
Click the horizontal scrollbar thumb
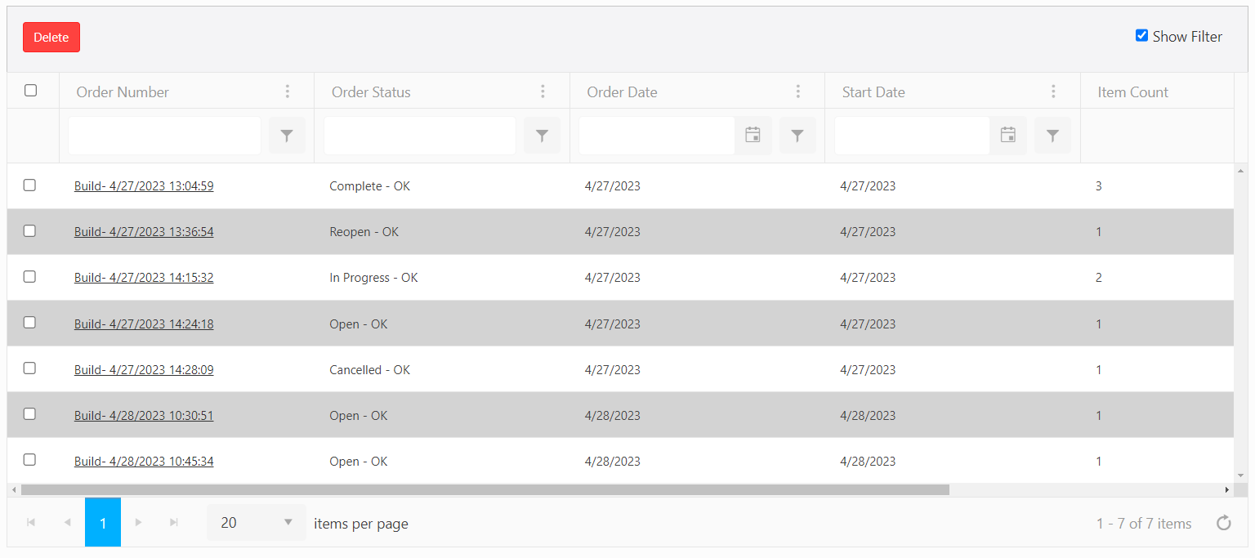(x=485, y=490)
